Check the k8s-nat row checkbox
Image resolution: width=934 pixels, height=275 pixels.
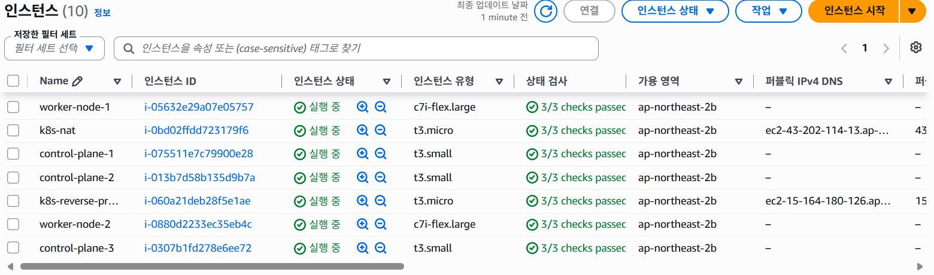point(13,130)
